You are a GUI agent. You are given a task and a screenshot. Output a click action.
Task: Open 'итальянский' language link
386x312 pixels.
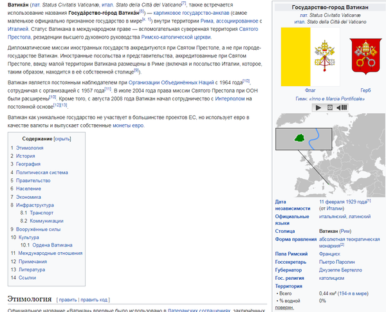pos(333,217)
